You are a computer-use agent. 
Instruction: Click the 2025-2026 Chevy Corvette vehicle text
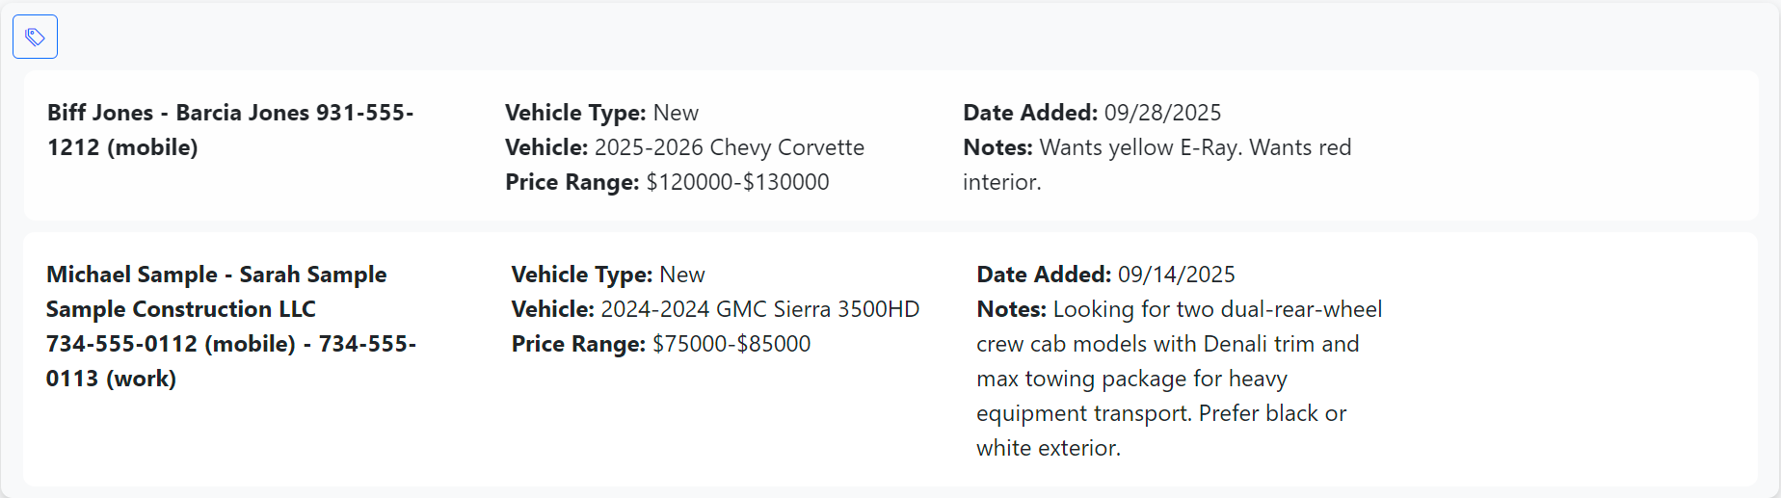tap(729, 147)
